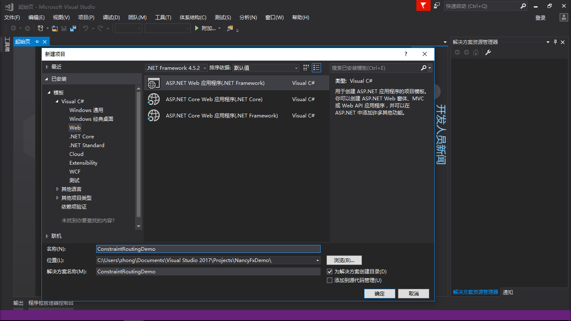Expand the Online section
This screenshot has width=571, height=321.
point(47,236)
